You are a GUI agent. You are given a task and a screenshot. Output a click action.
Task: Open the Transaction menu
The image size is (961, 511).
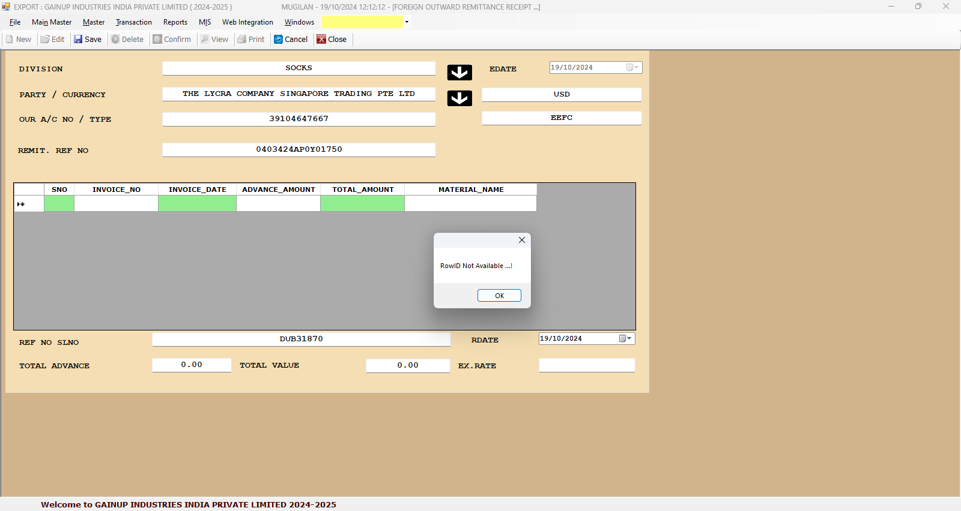[x=134, y=22]
